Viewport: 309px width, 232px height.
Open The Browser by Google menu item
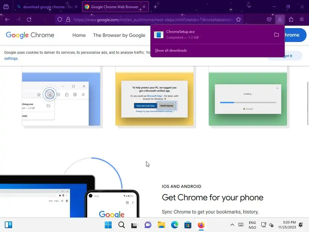(x=119, y=35)
